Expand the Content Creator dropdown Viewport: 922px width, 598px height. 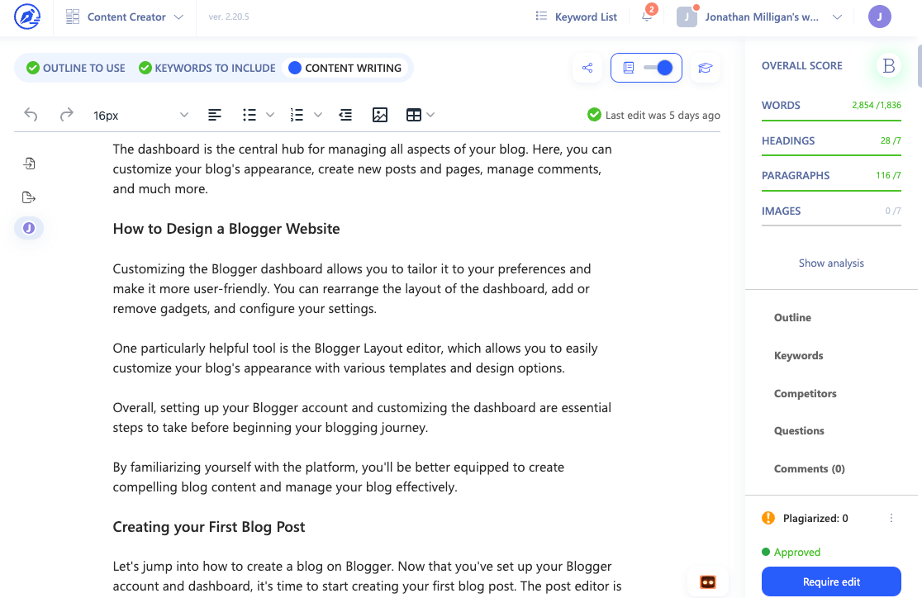pos(178,17)
